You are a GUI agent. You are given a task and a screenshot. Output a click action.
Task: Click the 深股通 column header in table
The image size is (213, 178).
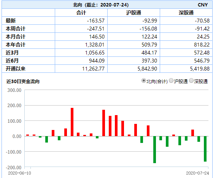(186, 13)
